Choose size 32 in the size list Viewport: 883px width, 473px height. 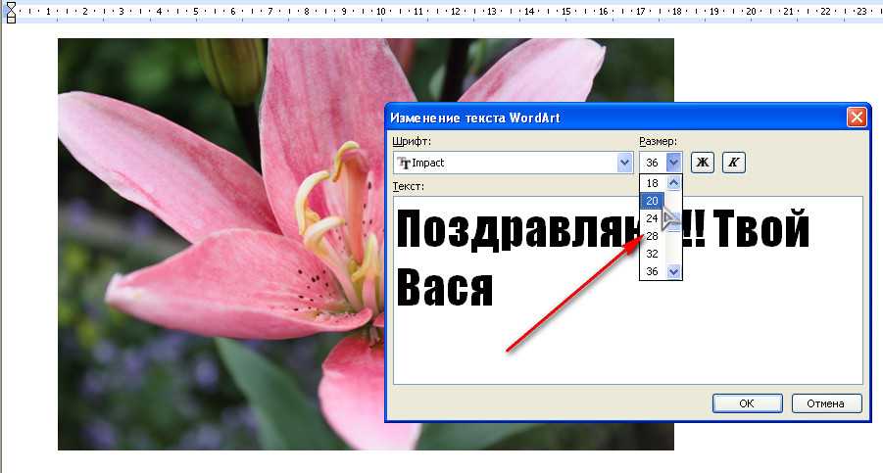tap(652, 254)
